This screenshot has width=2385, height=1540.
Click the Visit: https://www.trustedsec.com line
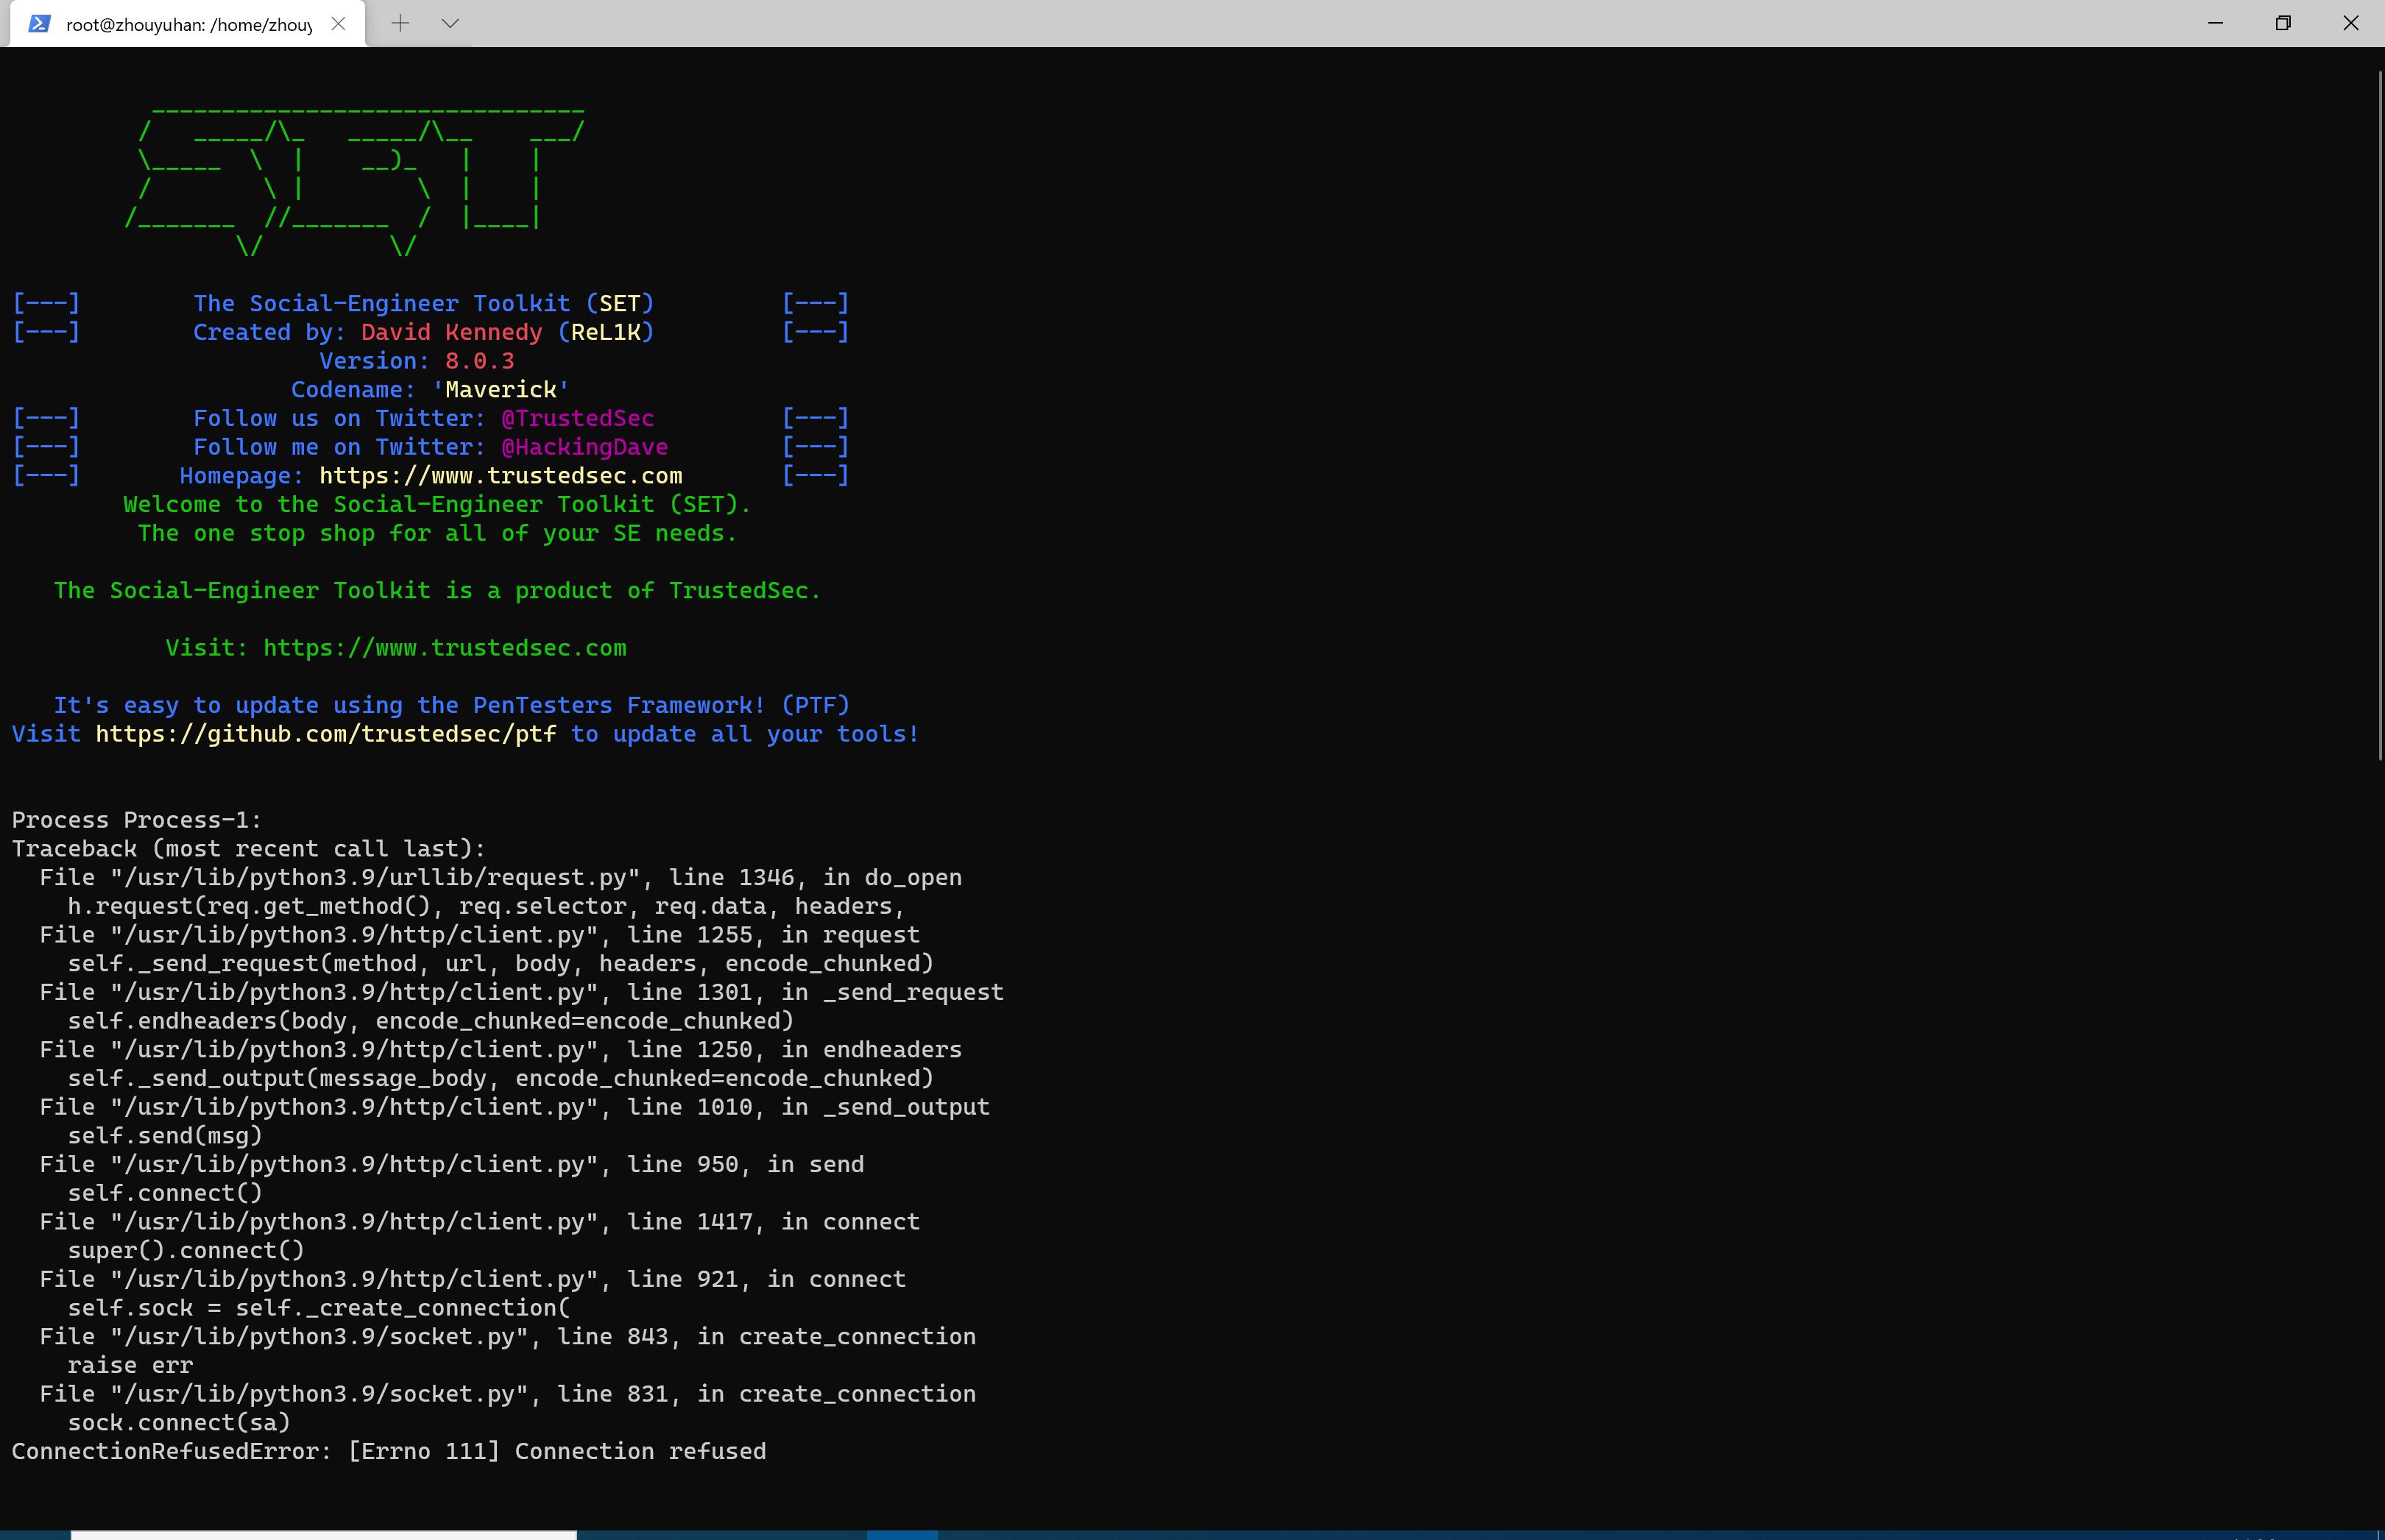396,648
